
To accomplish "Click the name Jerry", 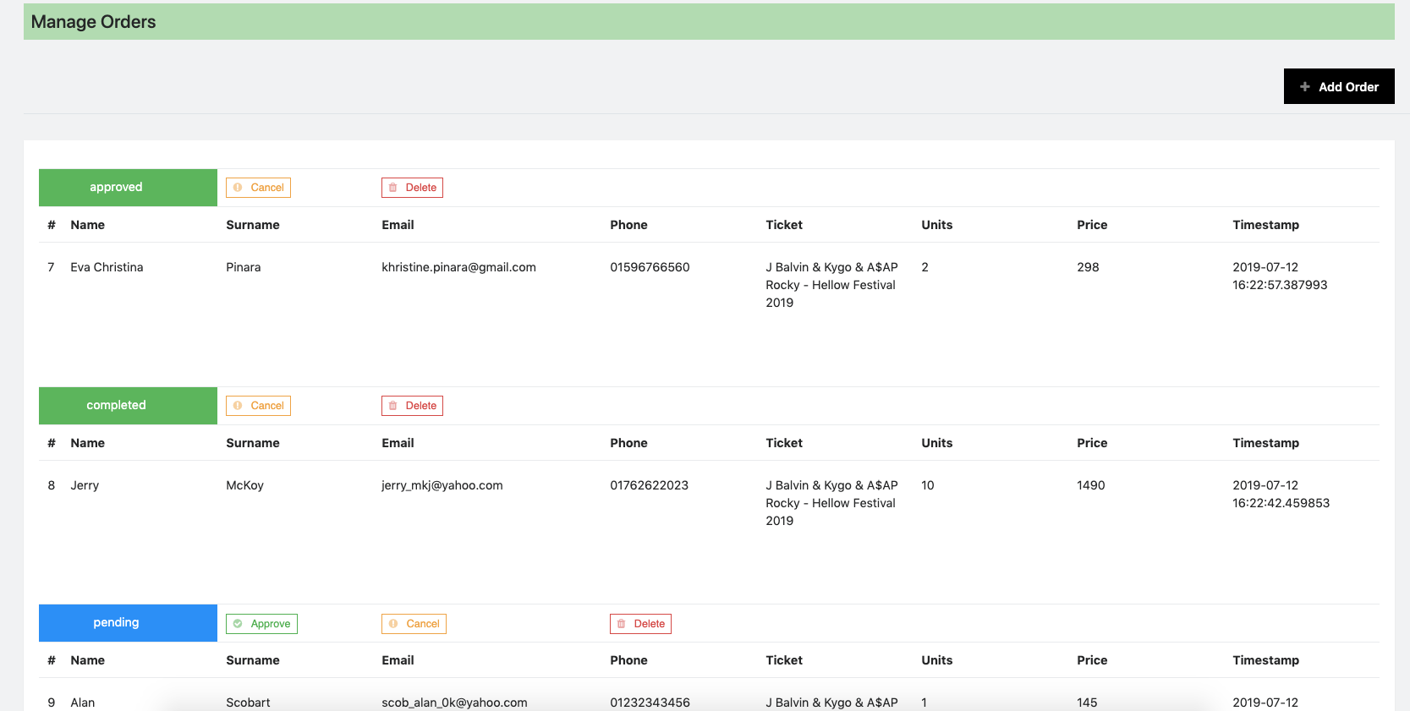I will (x=85, y=485).
